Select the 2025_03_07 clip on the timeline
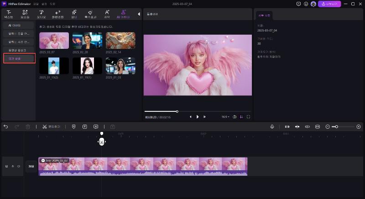 (x=143, y=167)
